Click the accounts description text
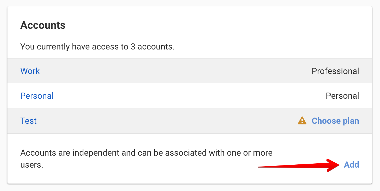 point(146,153)
